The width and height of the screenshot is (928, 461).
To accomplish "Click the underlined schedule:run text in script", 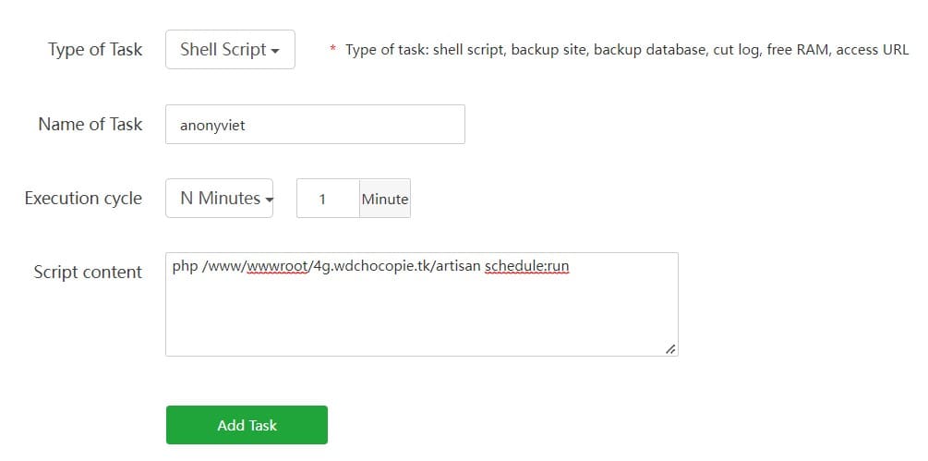I will click(x=527, y=267).
